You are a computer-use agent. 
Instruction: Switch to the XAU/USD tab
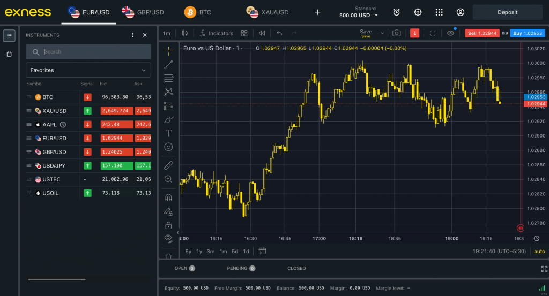(268, 12)
